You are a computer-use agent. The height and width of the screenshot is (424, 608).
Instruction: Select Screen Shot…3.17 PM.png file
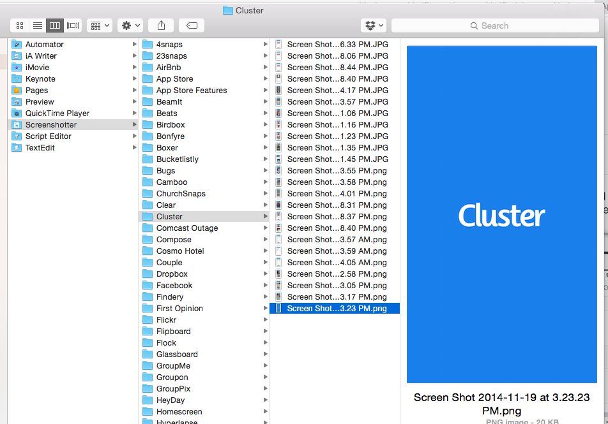(x=335, y=297)
